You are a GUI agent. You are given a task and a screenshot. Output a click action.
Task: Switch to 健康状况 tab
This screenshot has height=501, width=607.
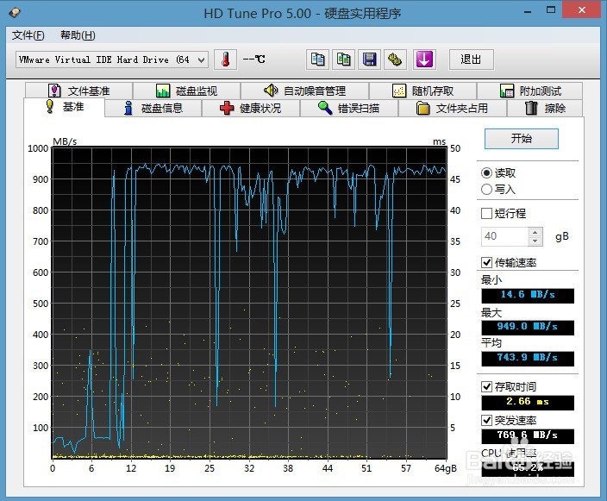[250, 108]
